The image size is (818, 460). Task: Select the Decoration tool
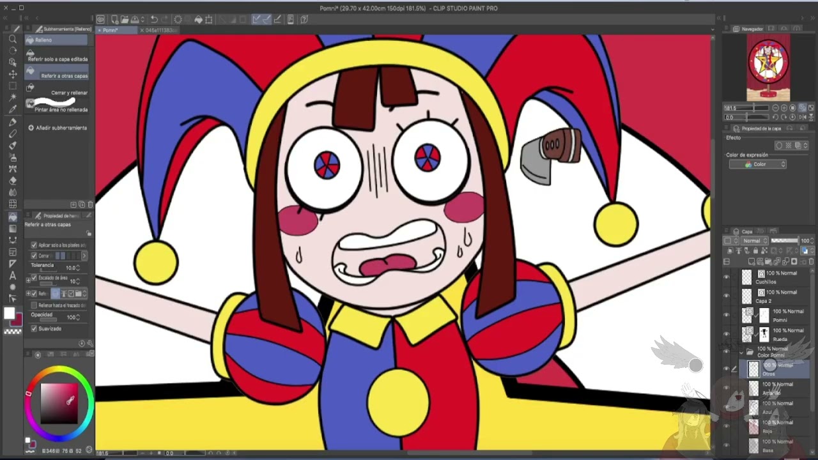[x=12, y=169]
